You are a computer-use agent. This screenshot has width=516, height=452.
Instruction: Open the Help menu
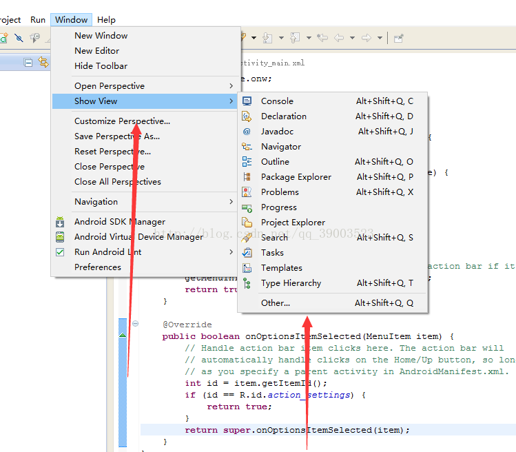tap(106, 20)
